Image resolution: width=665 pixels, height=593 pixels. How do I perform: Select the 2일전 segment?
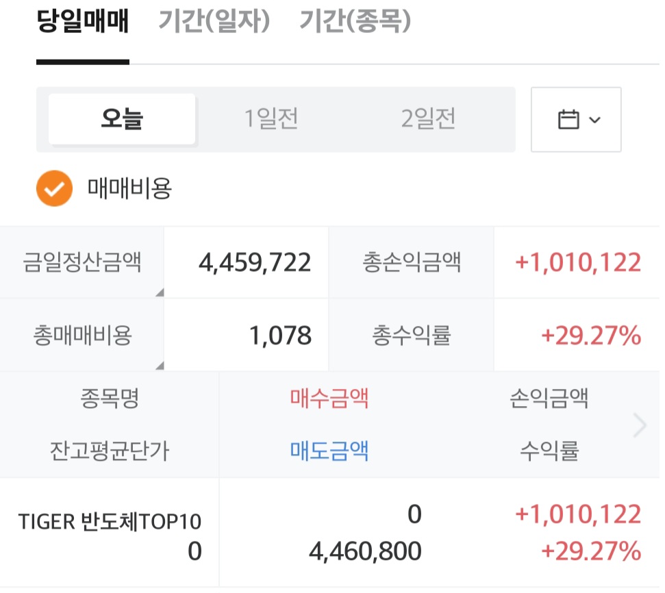pos(428,120)
